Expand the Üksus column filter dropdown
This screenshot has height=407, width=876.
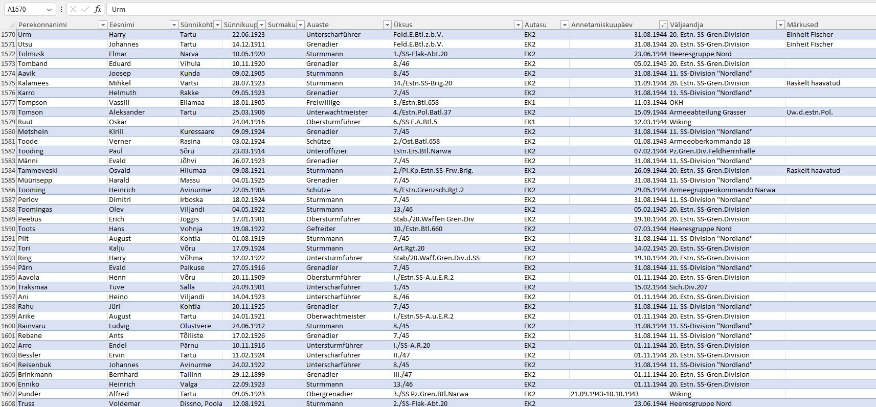518,25
